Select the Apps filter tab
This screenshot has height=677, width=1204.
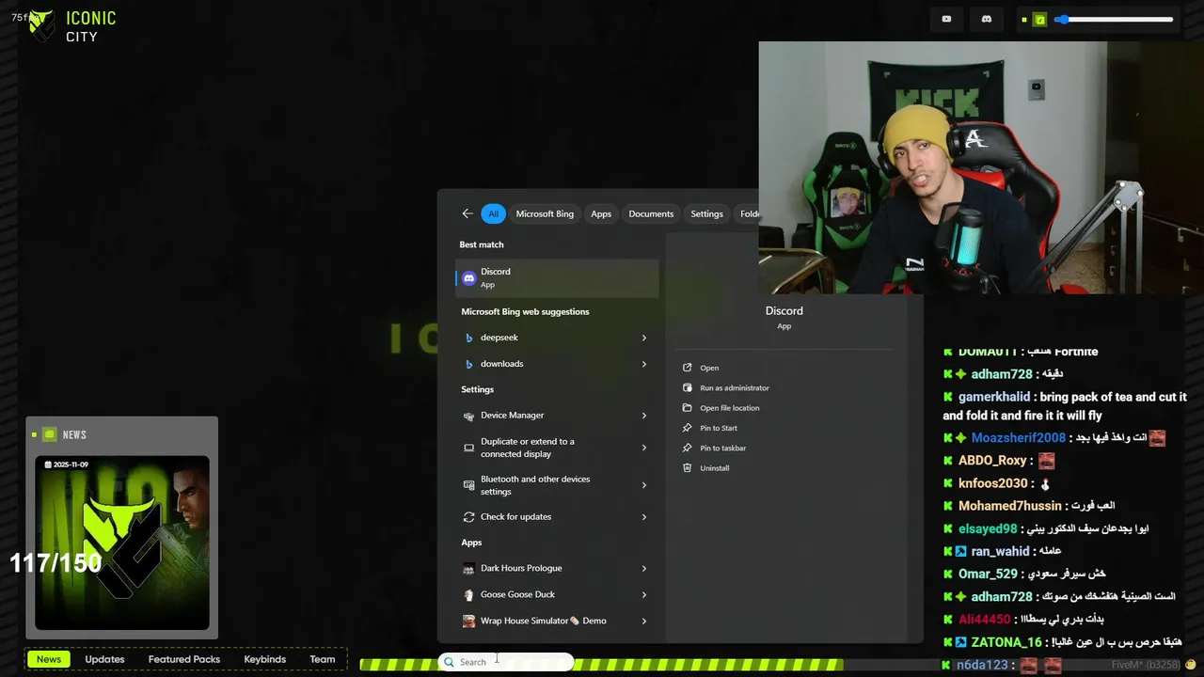pyautogui.click(x=601, y=213)
